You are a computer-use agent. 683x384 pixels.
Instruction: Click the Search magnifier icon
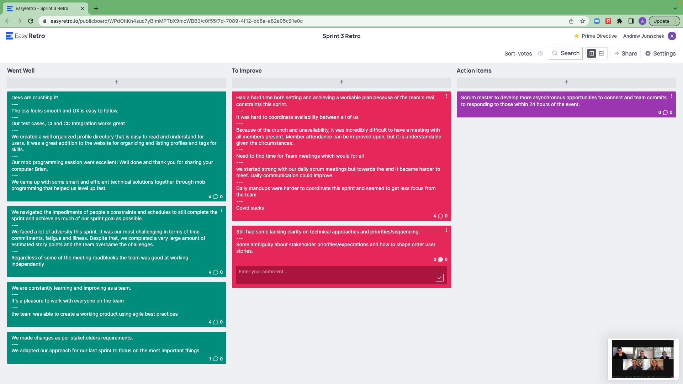point(555,53)
